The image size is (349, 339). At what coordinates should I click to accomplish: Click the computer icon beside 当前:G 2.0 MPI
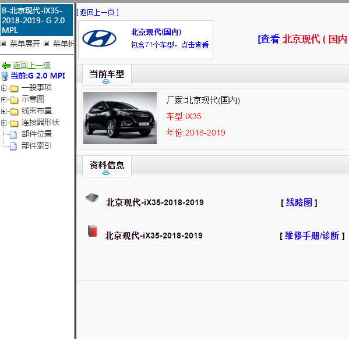click(5, 76)
